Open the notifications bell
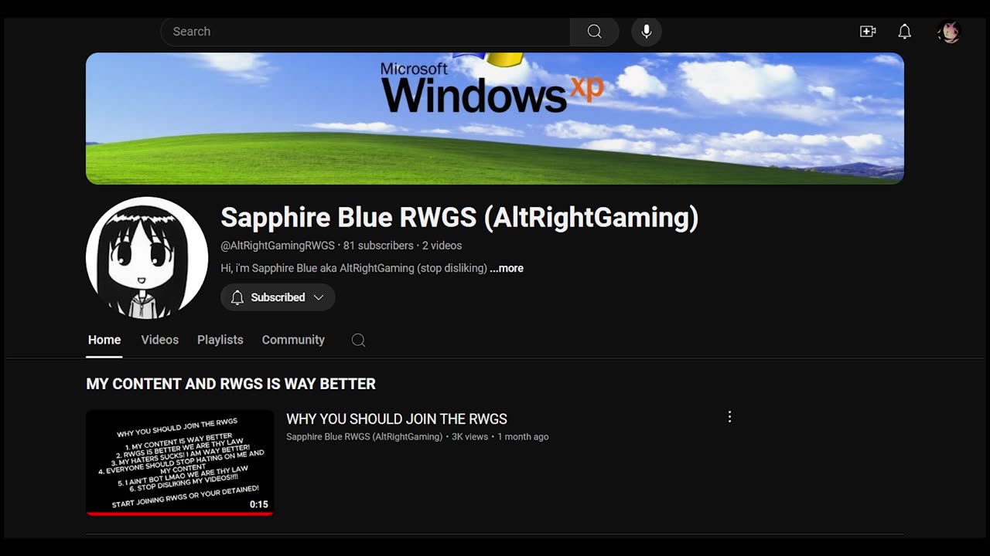 click(x=904, y=32)
